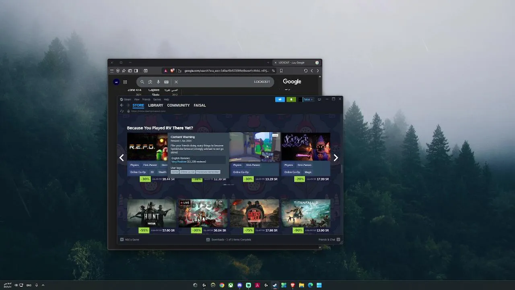The image size is (515, 290).
Task: Open Google Chrome from the taskbar
Action: pyautogui.click(x=222, y=285)
